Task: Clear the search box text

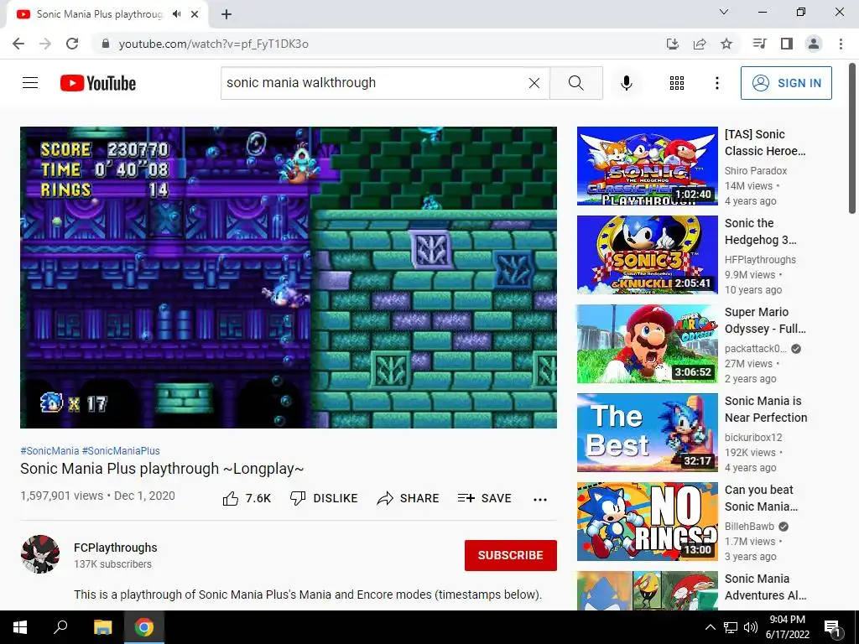Action: click(534, 83)
